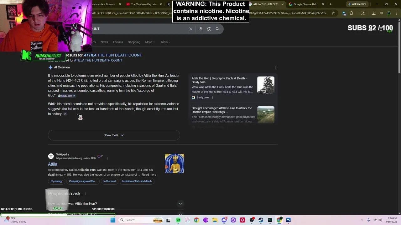The image size is (401, 225).
Task: Open the weather widget showing 79°F
Action: pyautogui.click(x=15, y=220)
